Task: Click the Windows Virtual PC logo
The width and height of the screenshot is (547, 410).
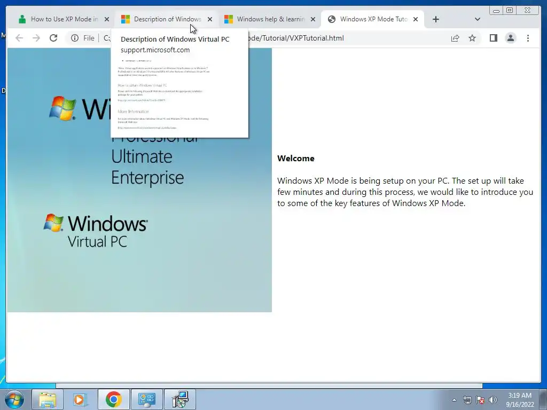Action: pos(96,231)
